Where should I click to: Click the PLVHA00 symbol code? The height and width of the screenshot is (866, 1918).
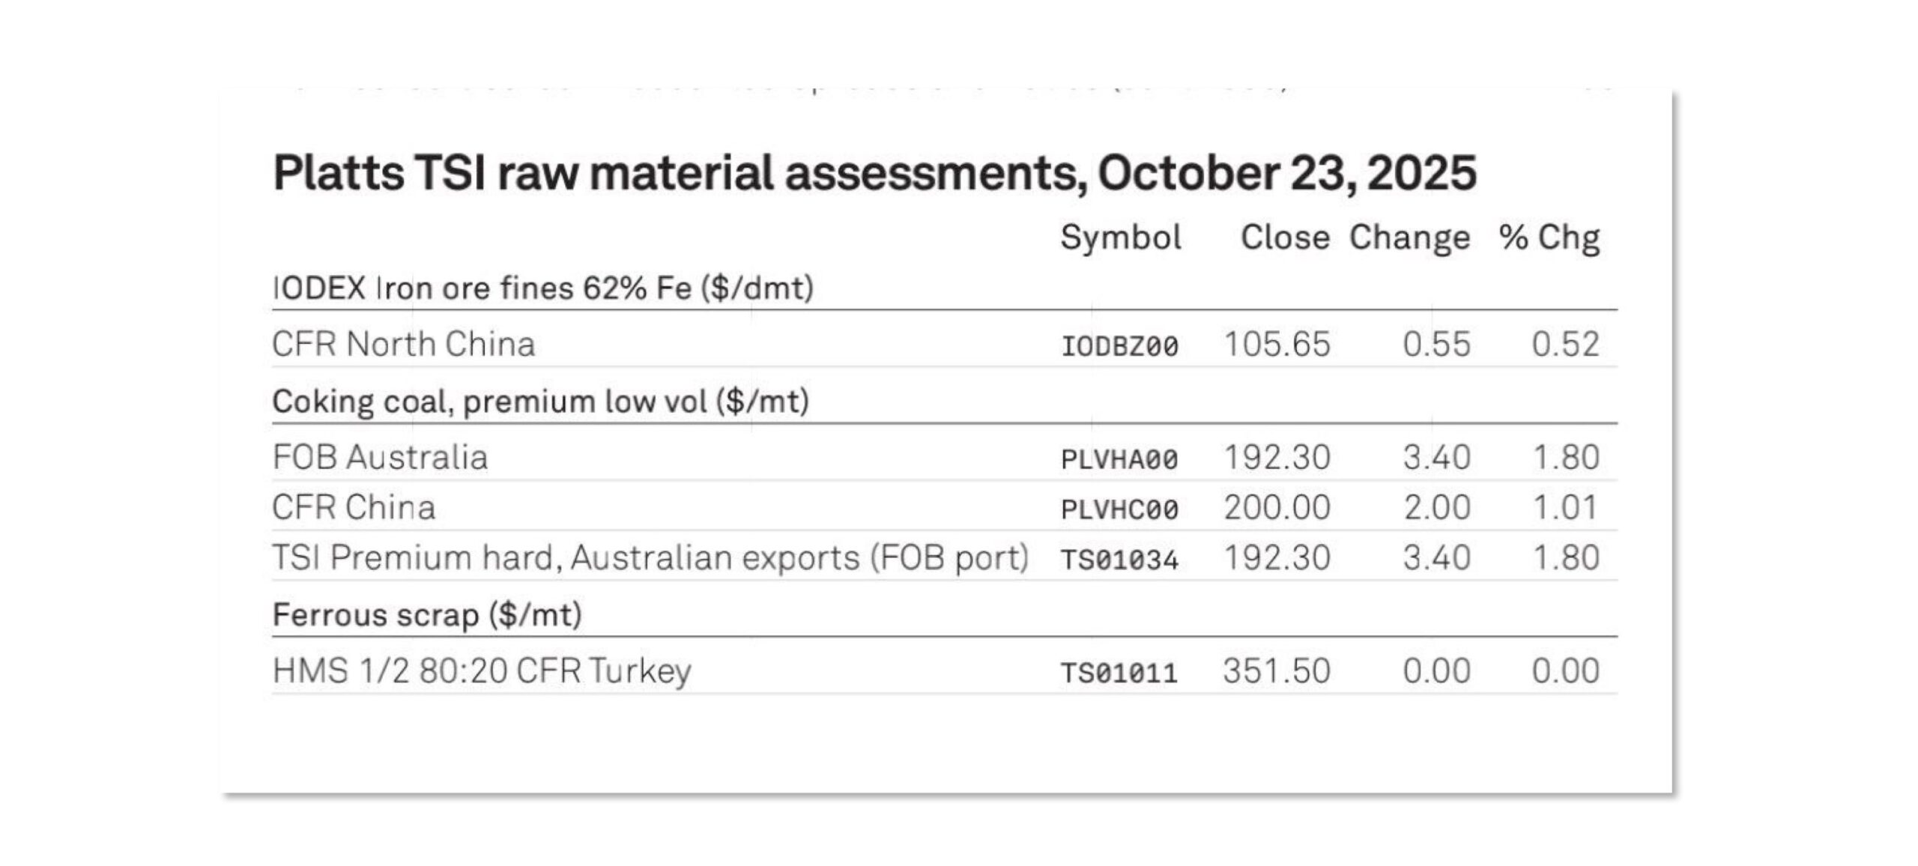click(x=1119, y=458)
